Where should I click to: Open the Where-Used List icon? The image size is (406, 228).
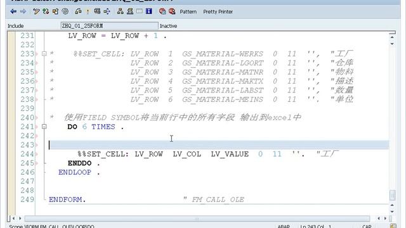(x=107, y=11)
